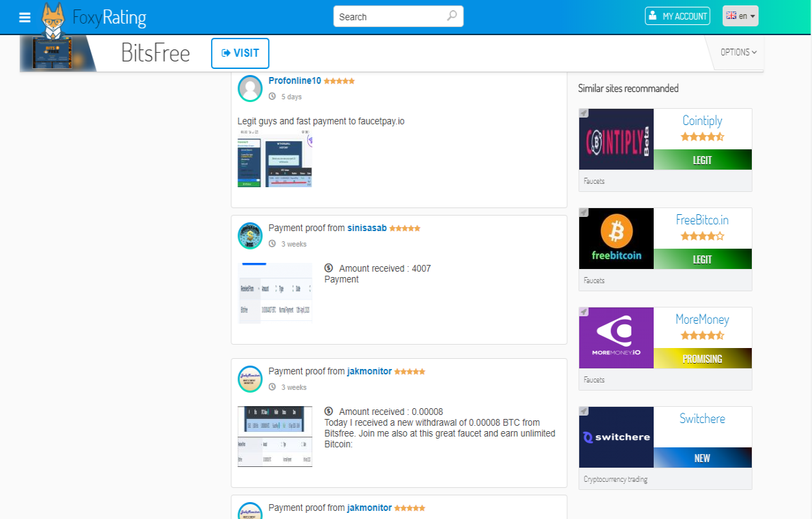Click rocket icon on MoreMoney card
This screenshot has height=519, width=812.
pos(584,312)
